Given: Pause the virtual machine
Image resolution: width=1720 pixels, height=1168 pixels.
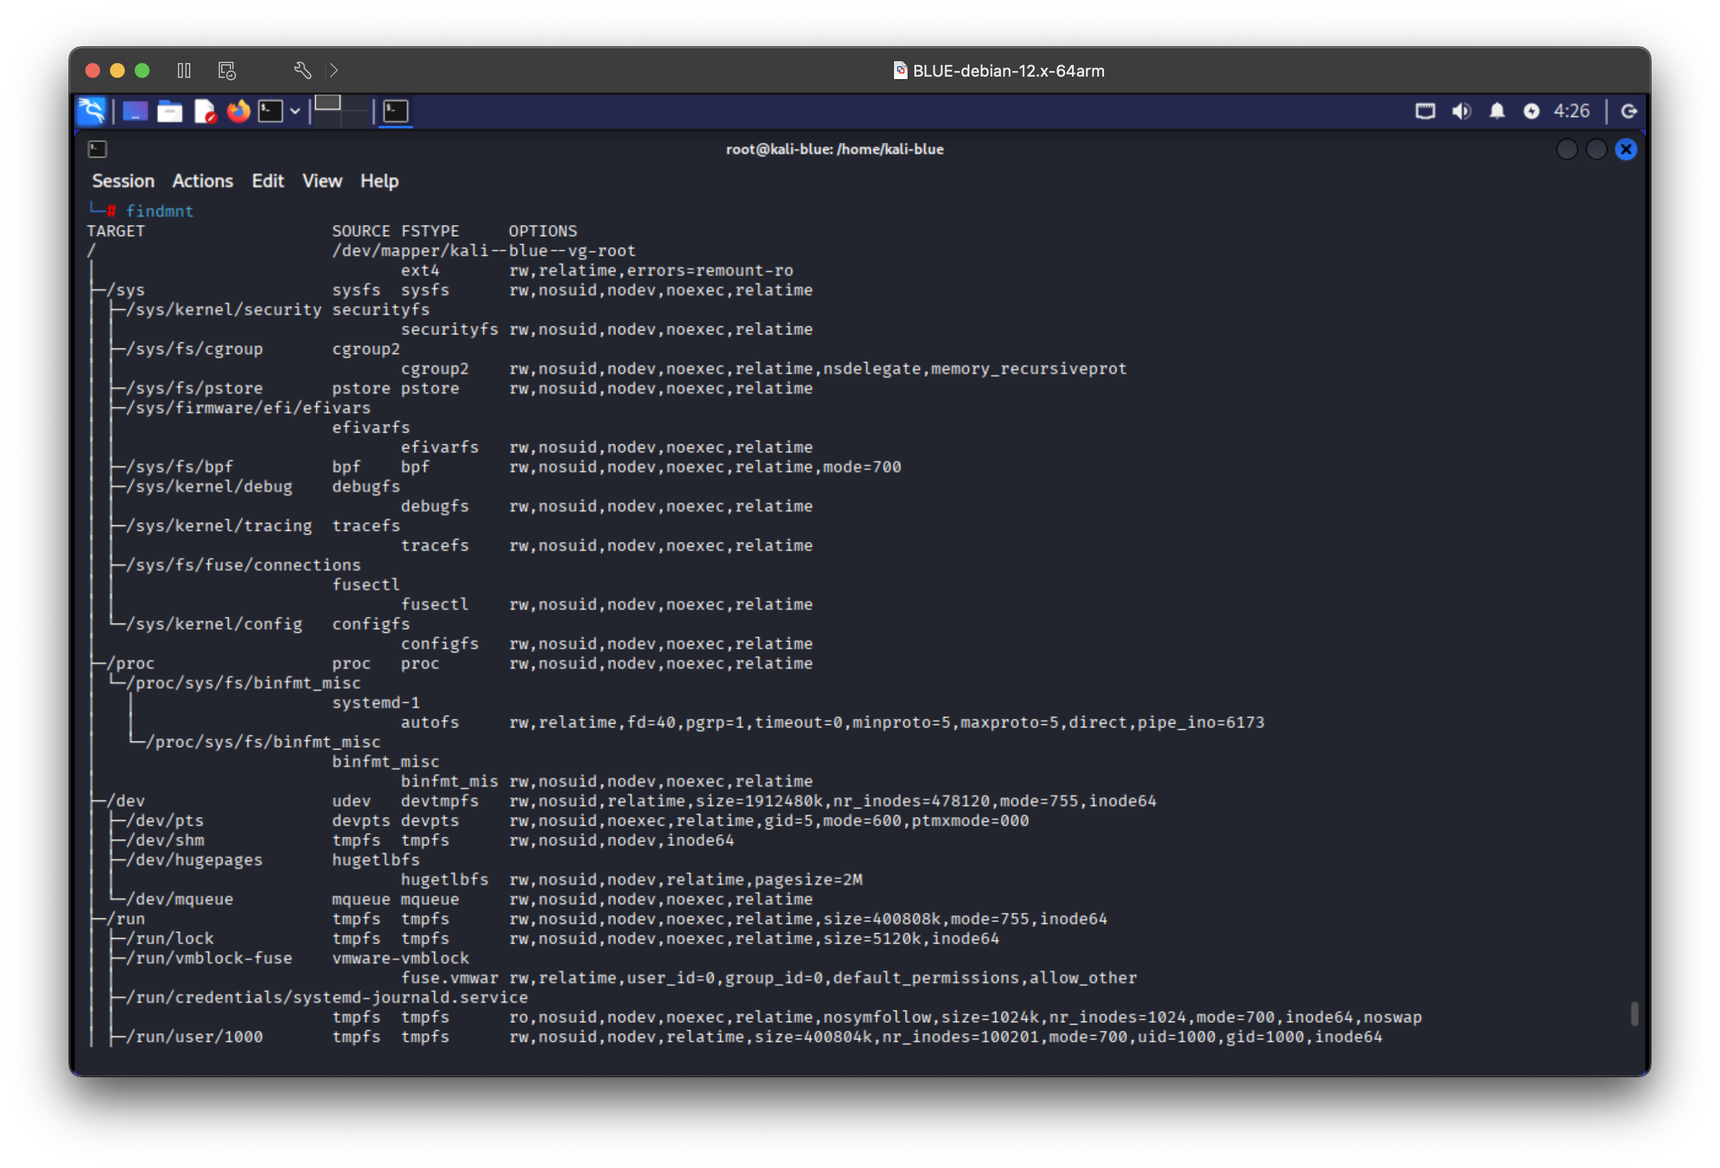Looking at the screenshot, I should [184, 70].
